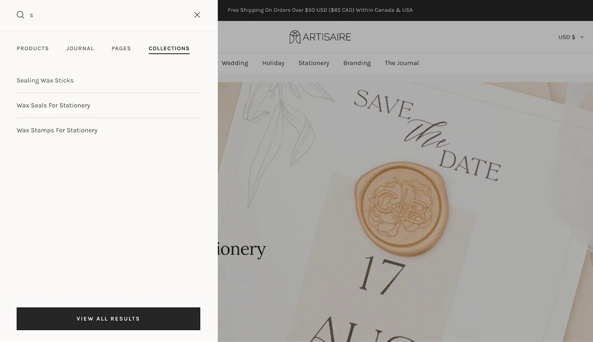Open the Stationery menu
Viewport: 593px width, 342px height.
click(314, 63)
